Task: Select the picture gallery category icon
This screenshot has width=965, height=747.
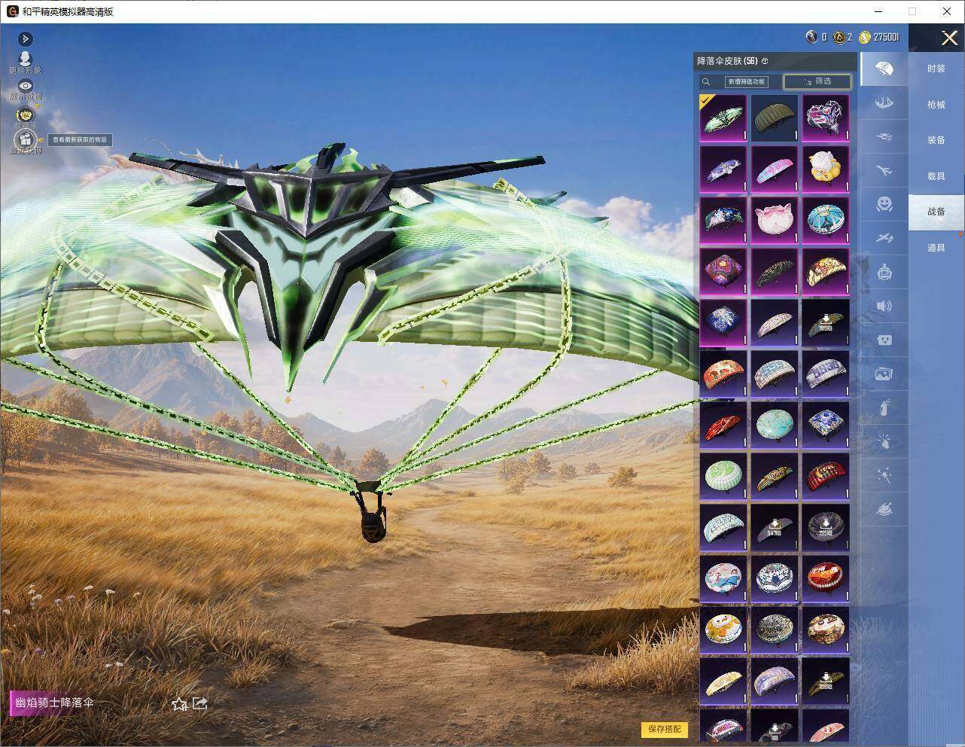Action: pyautogui.click(x=884, y=373)
